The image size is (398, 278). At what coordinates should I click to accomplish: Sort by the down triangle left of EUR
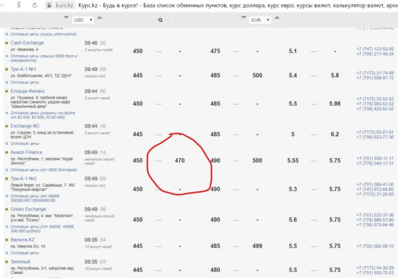244,18
